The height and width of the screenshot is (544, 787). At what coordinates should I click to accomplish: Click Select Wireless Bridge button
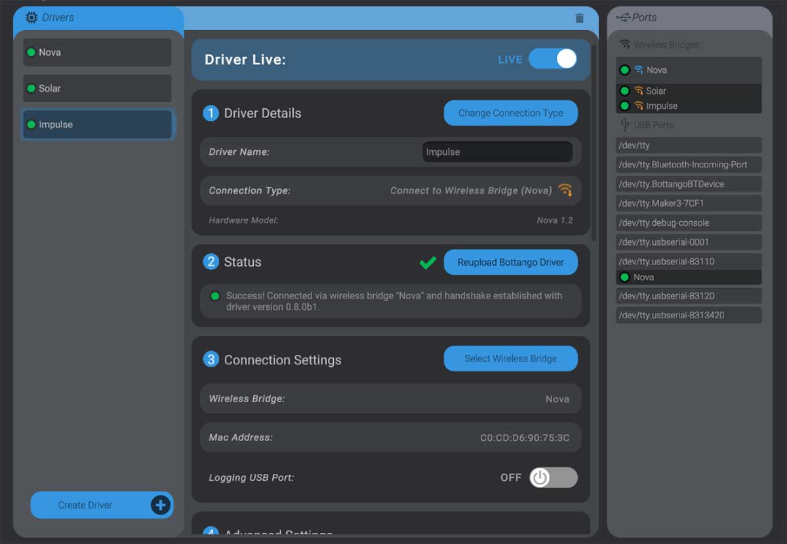pyautogui.click(x=511, y=358)
